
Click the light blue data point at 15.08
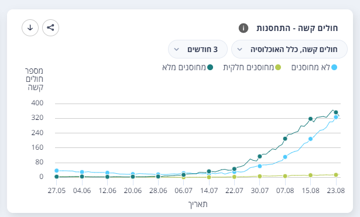(310, 139)
